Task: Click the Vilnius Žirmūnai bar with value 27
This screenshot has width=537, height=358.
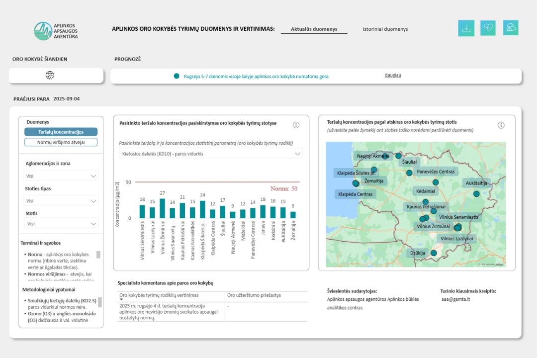Action: [162, 208]
